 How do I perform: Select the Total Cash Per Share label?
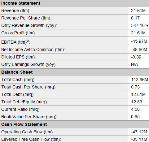pos(29,87)
